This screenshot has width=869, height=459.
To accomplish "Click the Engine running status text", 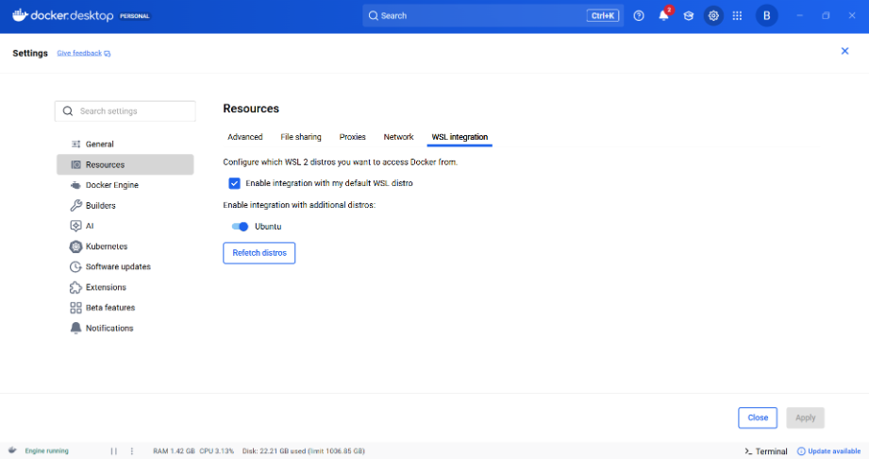I will coord(46,451).
